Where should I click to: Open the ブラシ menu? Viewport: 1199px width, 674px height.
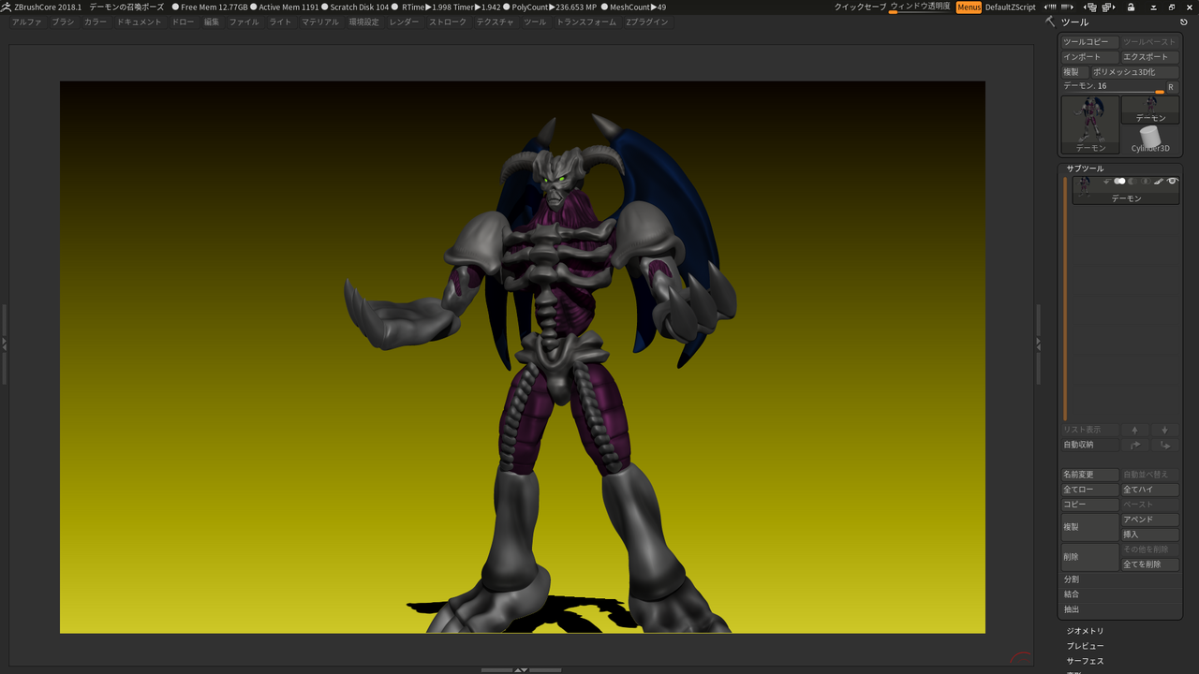point(63,22)
